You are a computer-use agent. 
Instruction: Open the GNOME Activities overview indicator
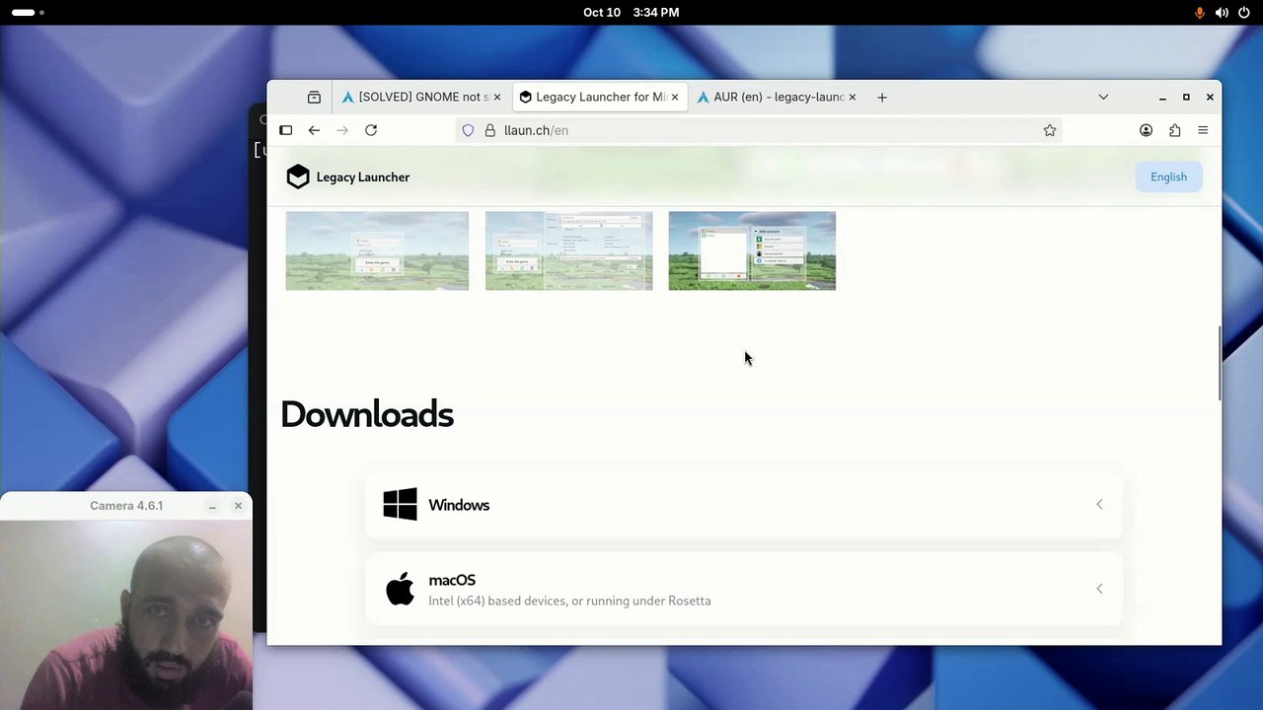(27, 12)
